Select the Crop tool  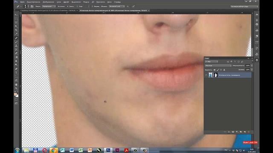[x=16, y=30]
